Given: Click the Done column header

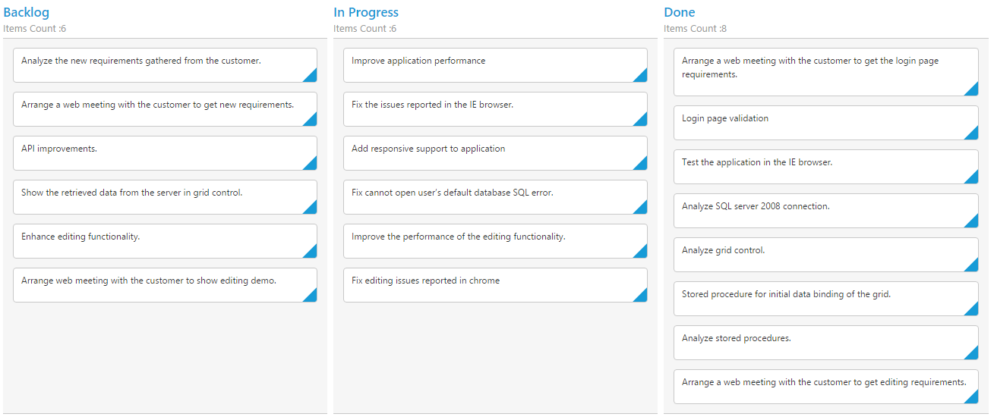Looking at the screenshot, I should pos(679,12).
